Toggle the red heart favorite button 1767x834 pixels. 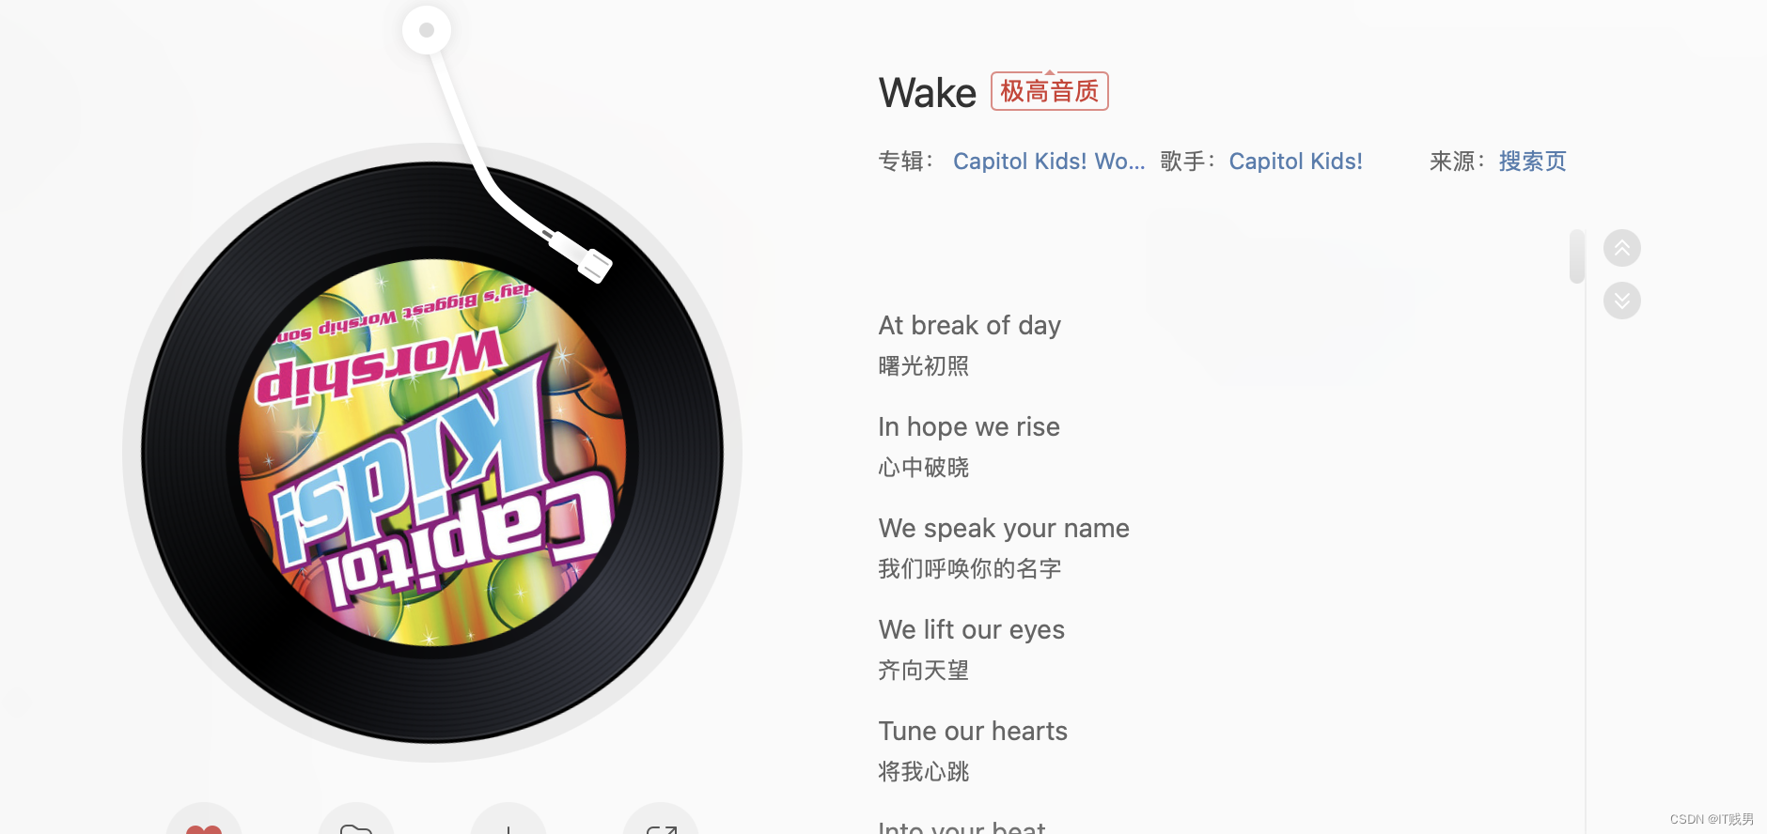[x=204, y=822]
